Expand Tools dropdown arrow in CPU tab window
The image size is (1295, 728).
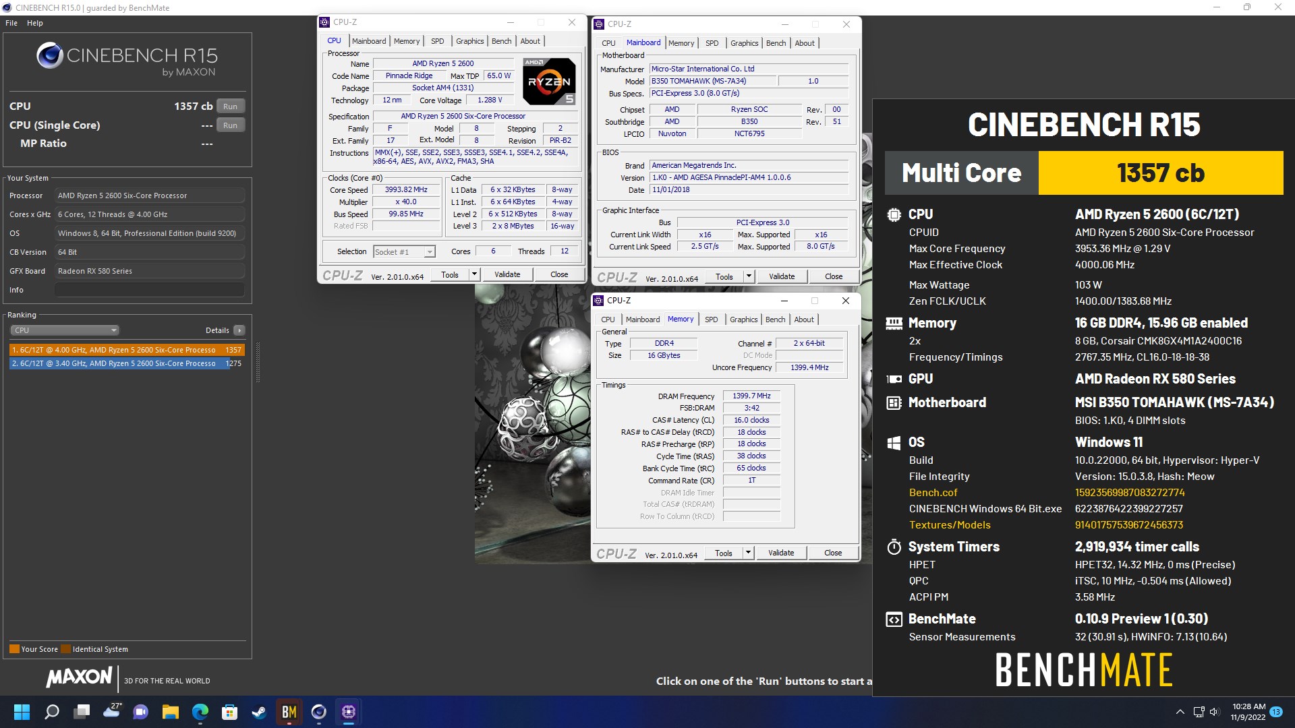(474, 275)
